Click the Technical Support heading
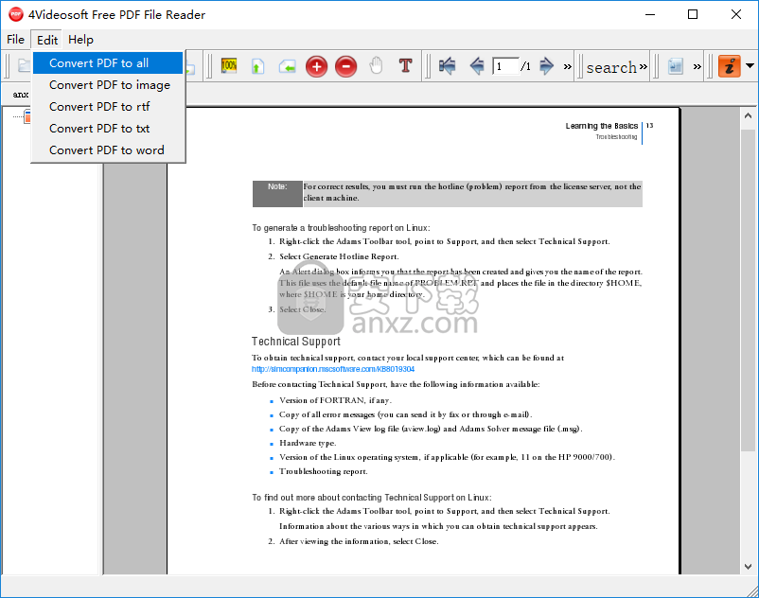 [296, 341]
